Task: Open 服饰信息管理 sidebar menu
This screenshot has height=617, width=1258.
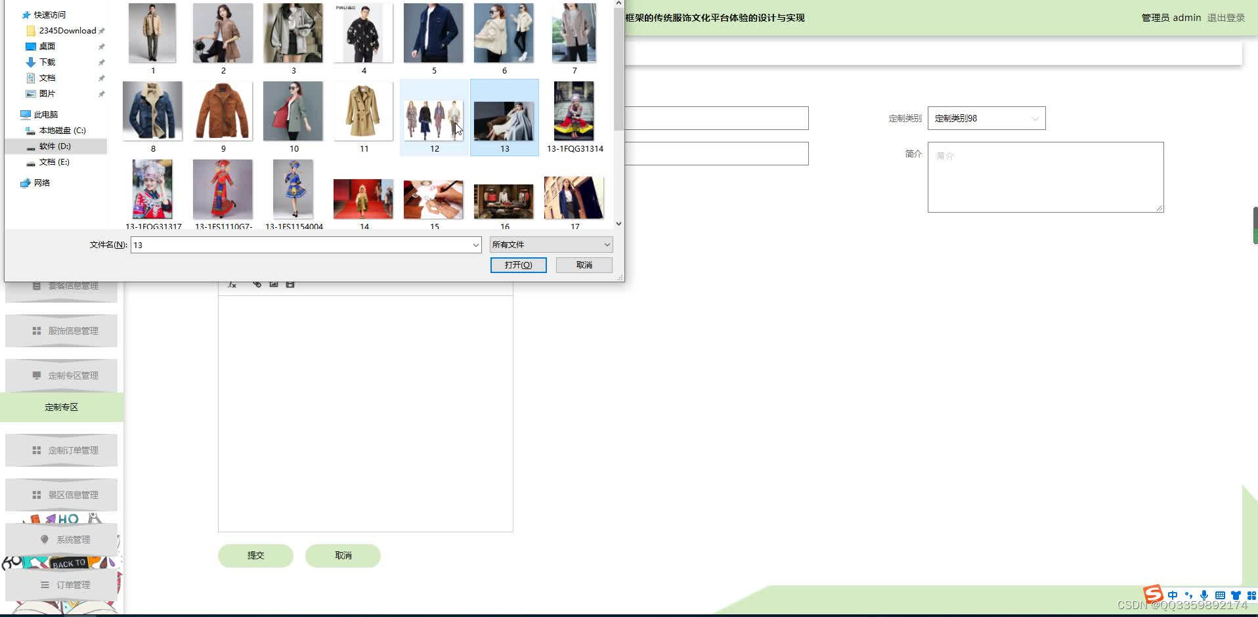Action: click(x=62, y=331)
